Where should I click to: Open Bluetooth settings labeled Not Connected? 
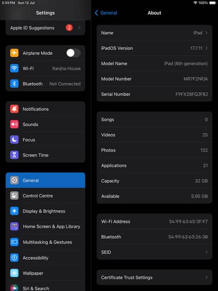pyautogui.click(x=45, y=84)
